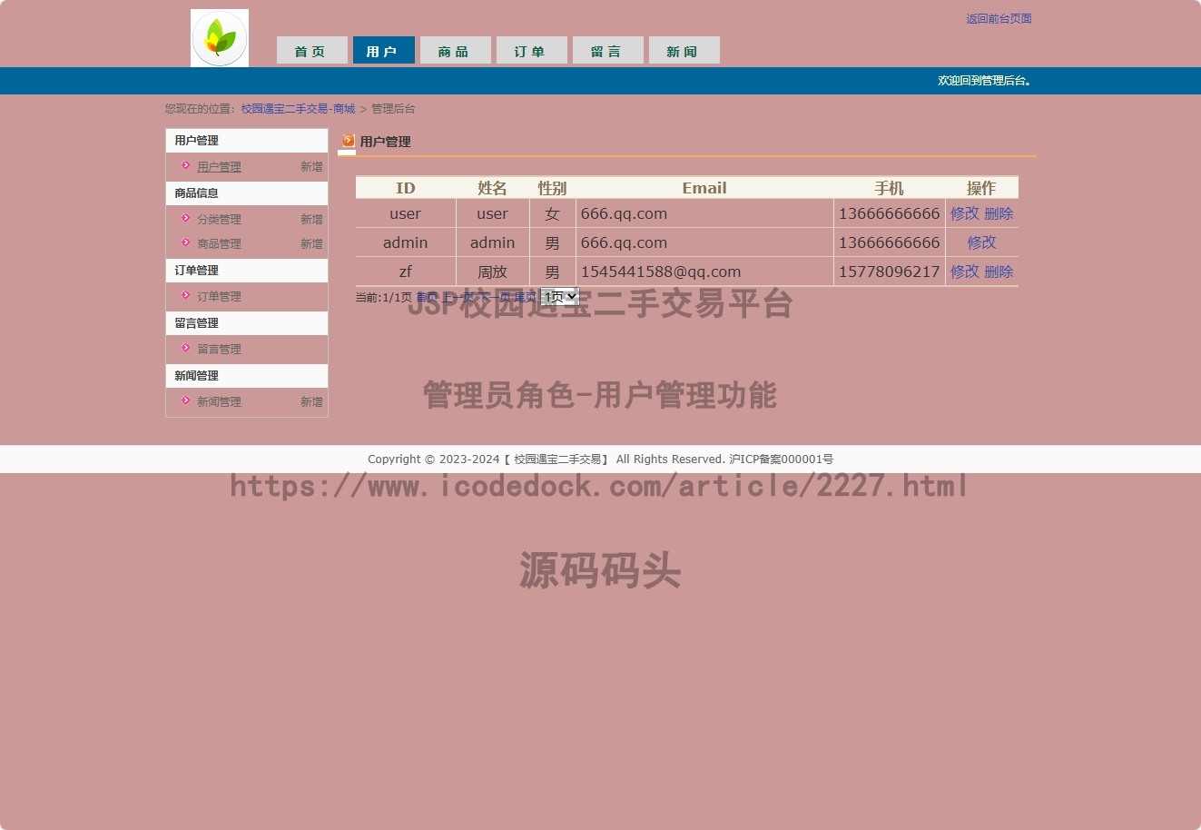The height and width of the screenshot is (830, 1201).
Task: Click 新增 next to 商品管理
Action: click(311, 244)
